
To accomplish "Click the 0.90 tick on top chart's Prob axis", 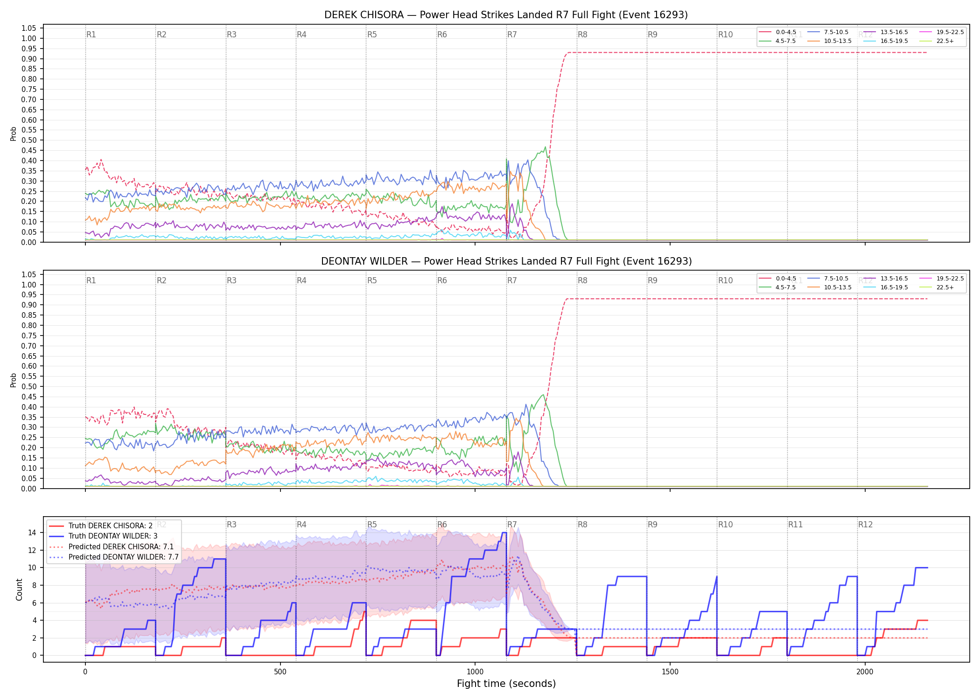I will click(x=28, y=59).
